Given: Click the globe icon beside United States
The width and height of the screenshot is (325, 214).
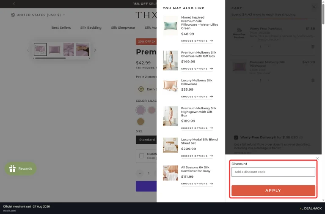Looking at the screenshot, I should [x=13, y=15].
